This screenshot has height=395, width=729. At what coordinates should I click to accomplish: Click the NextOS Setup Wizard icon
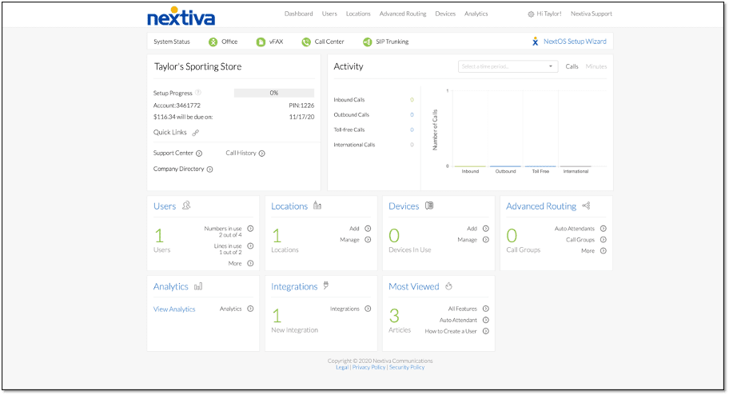tap(535, 42)
